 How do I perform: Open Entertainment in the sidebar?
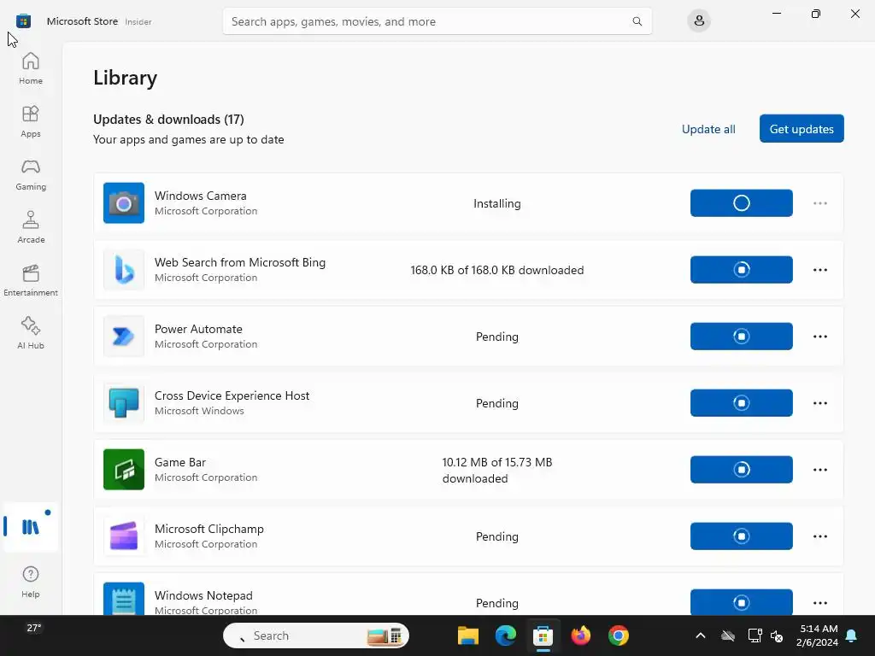(x=31, y=280)
